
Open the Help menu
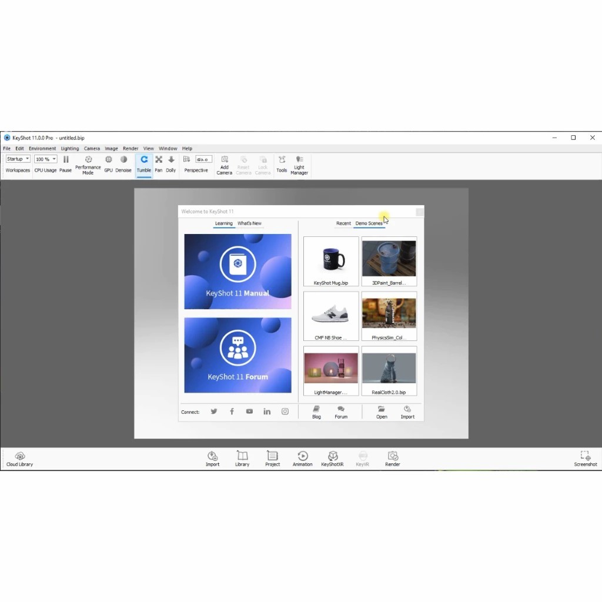(x=187, y=149)
